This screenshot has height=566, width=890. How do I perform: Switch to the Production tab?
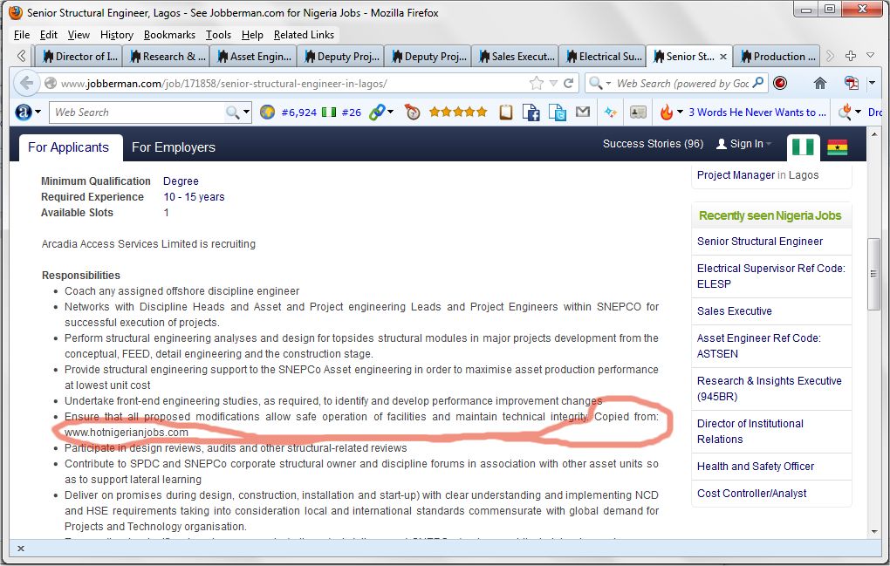[777, 56]
